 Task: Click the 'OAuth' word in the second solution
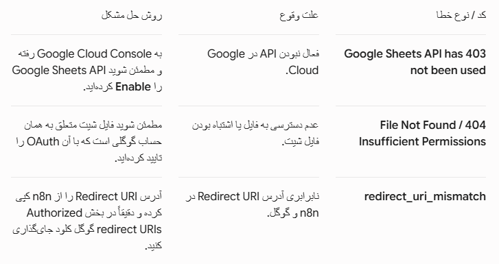(x=43, y=141)
